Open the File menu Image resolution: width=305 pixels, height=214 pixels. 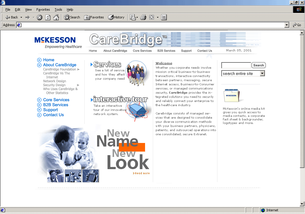(8, 10)
